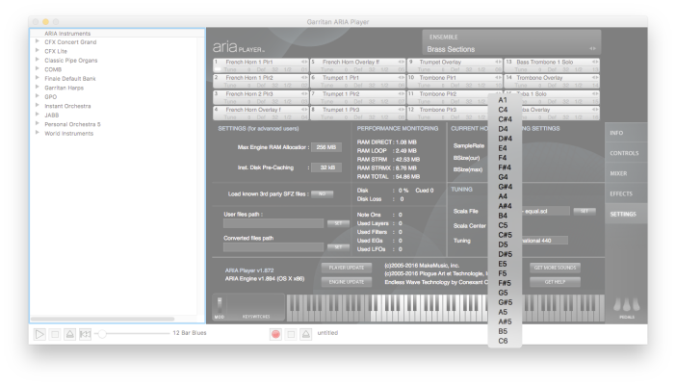The image size is (676, 385).
Task: Select slot 5 French Horn Overlay ff
Action: coord(358,65)
